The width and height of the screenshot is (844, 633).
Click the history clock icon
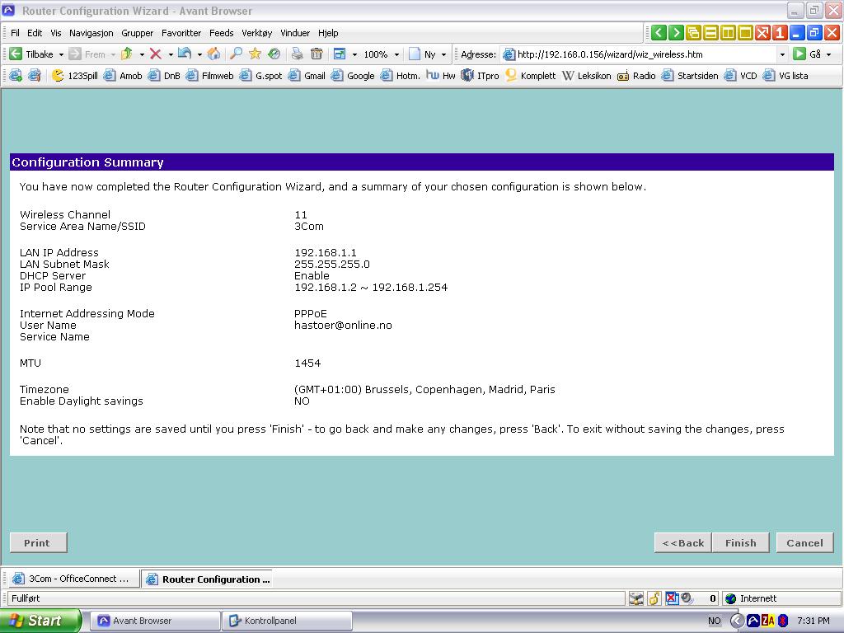pos(274,54)
